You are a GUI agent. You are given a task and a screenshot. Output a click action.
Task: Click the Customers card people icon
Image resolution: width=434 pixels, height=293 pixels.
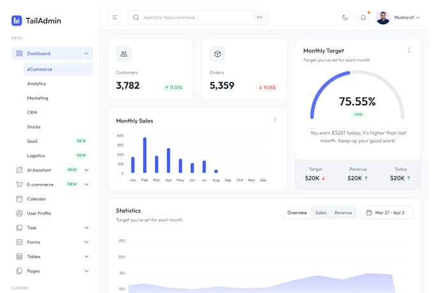[x=124, y=54]
